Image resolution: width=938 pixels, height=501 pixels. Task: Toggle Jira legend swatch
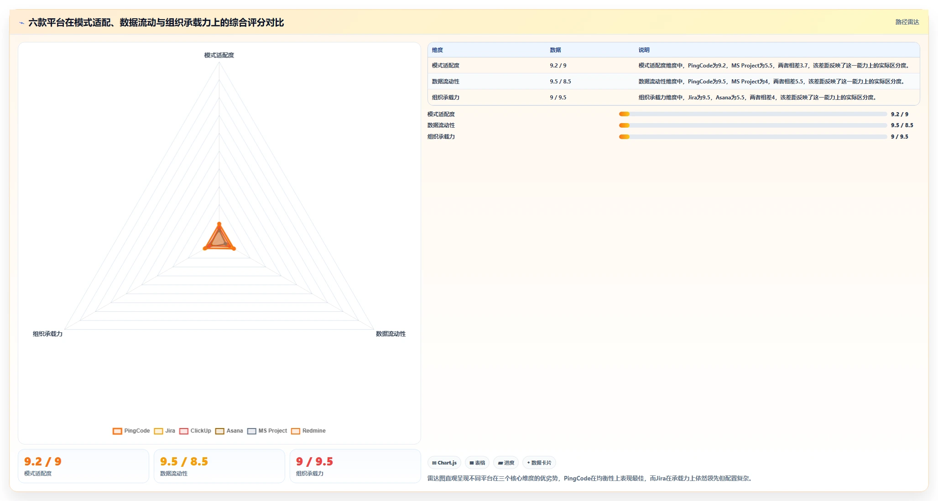(158, 431)
